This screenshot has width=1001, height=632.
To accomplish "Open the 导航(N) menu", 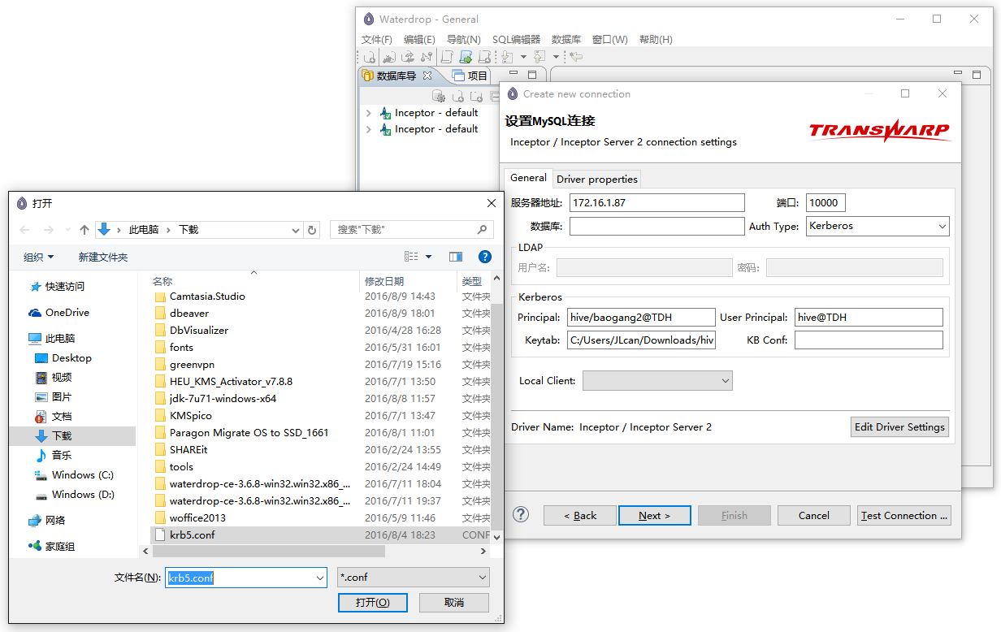I will pyautogui.click(x=464, y=39).
